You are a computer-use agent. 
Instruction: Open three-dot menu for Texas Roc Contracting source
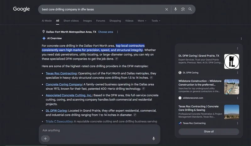(238, 123)
